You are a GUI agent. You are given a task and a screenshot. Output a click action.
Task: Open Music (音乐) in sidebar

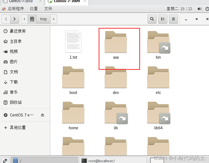25,92
